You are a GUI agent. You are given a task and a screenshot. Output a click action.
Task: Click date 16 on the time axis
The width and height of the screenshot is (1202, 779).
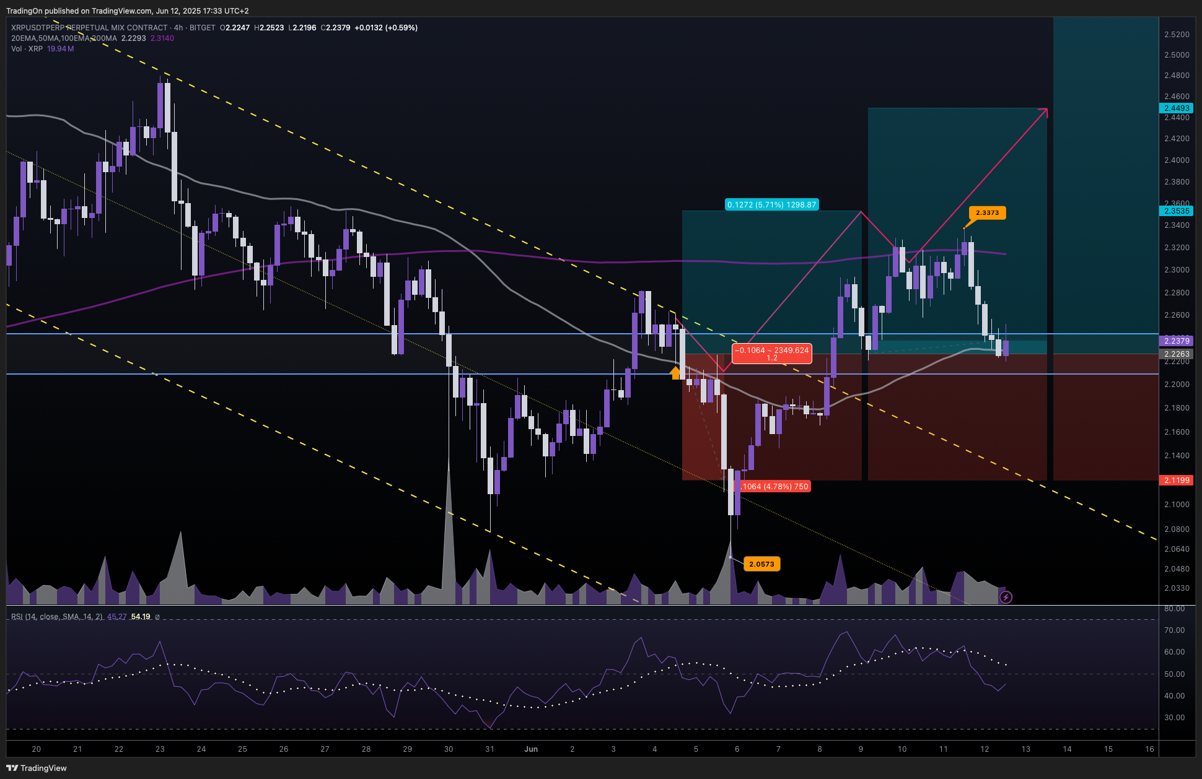coord(1149,749)
